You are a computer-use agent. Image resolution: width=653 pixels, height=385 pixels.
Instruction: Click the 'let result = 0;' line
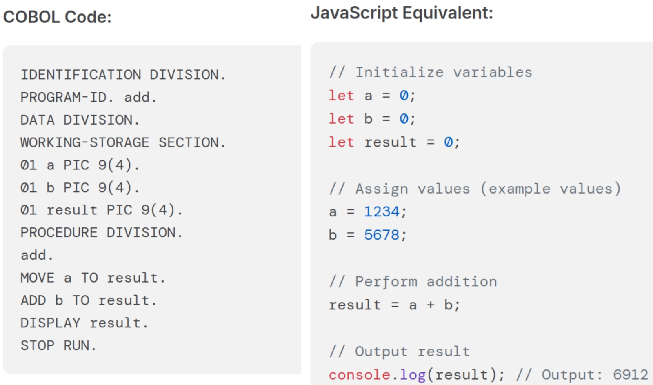click(394, 142)
